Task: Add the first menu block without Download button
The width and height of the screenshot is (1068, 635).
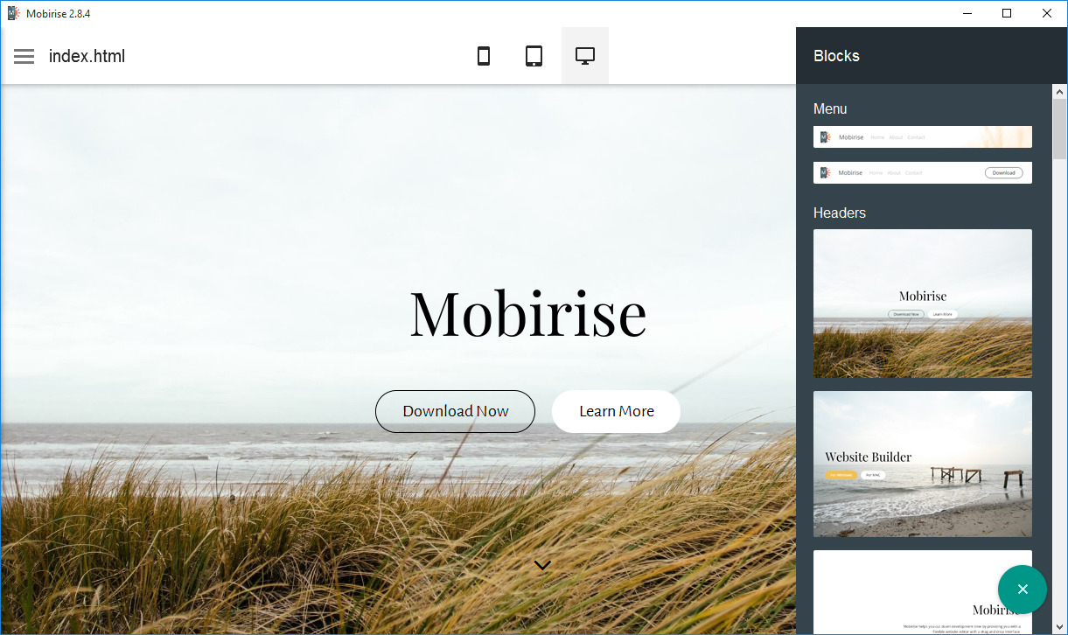Action: click(x=923, y=137)
